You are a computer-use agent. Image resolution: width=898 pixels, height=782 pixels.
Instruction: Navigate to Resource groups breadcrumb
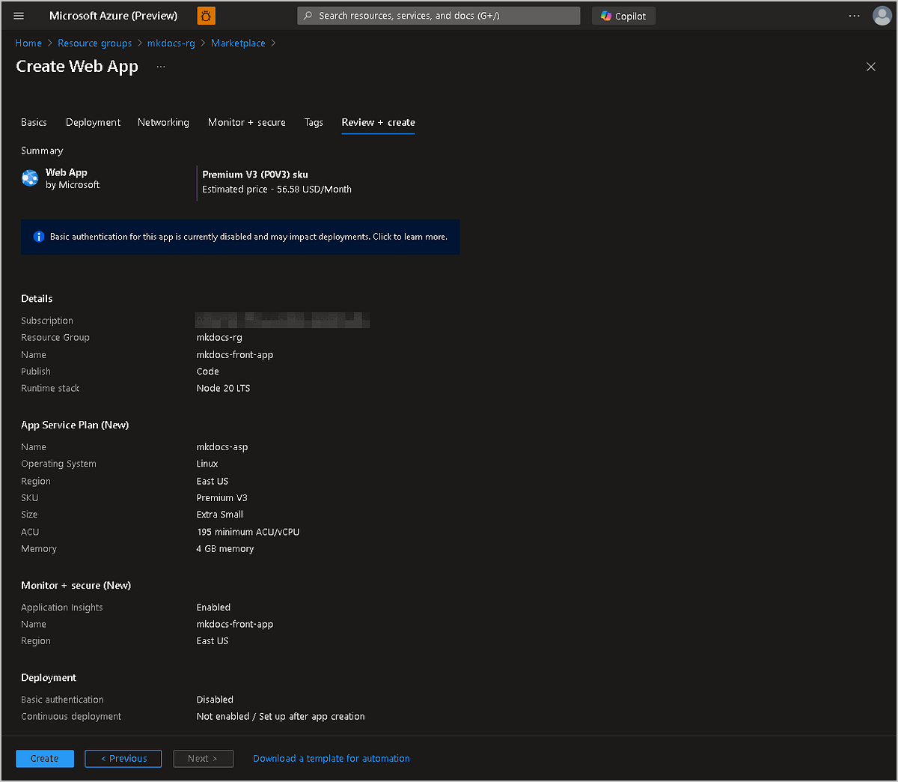point(94,43)
